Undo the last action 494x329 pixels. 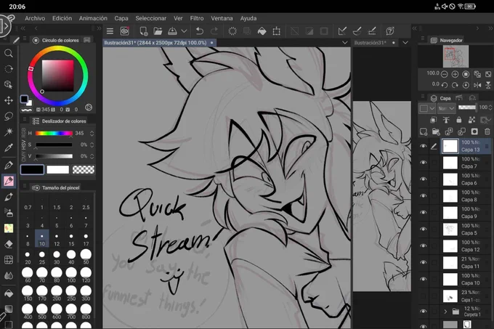(x=200, y=31)
